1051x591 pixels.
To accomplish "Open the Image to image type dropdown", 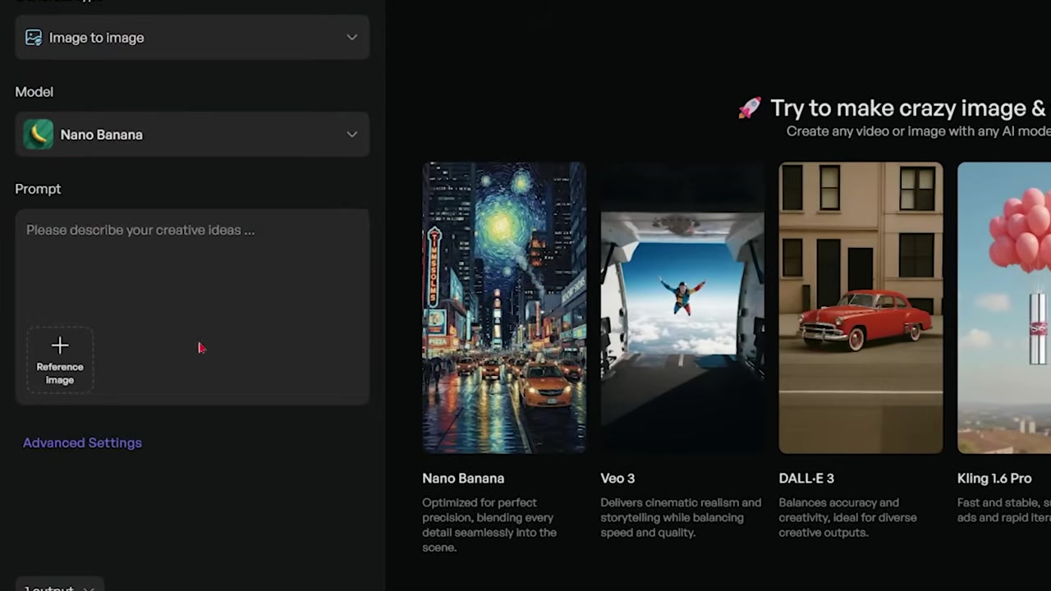I will click(192, 38).
